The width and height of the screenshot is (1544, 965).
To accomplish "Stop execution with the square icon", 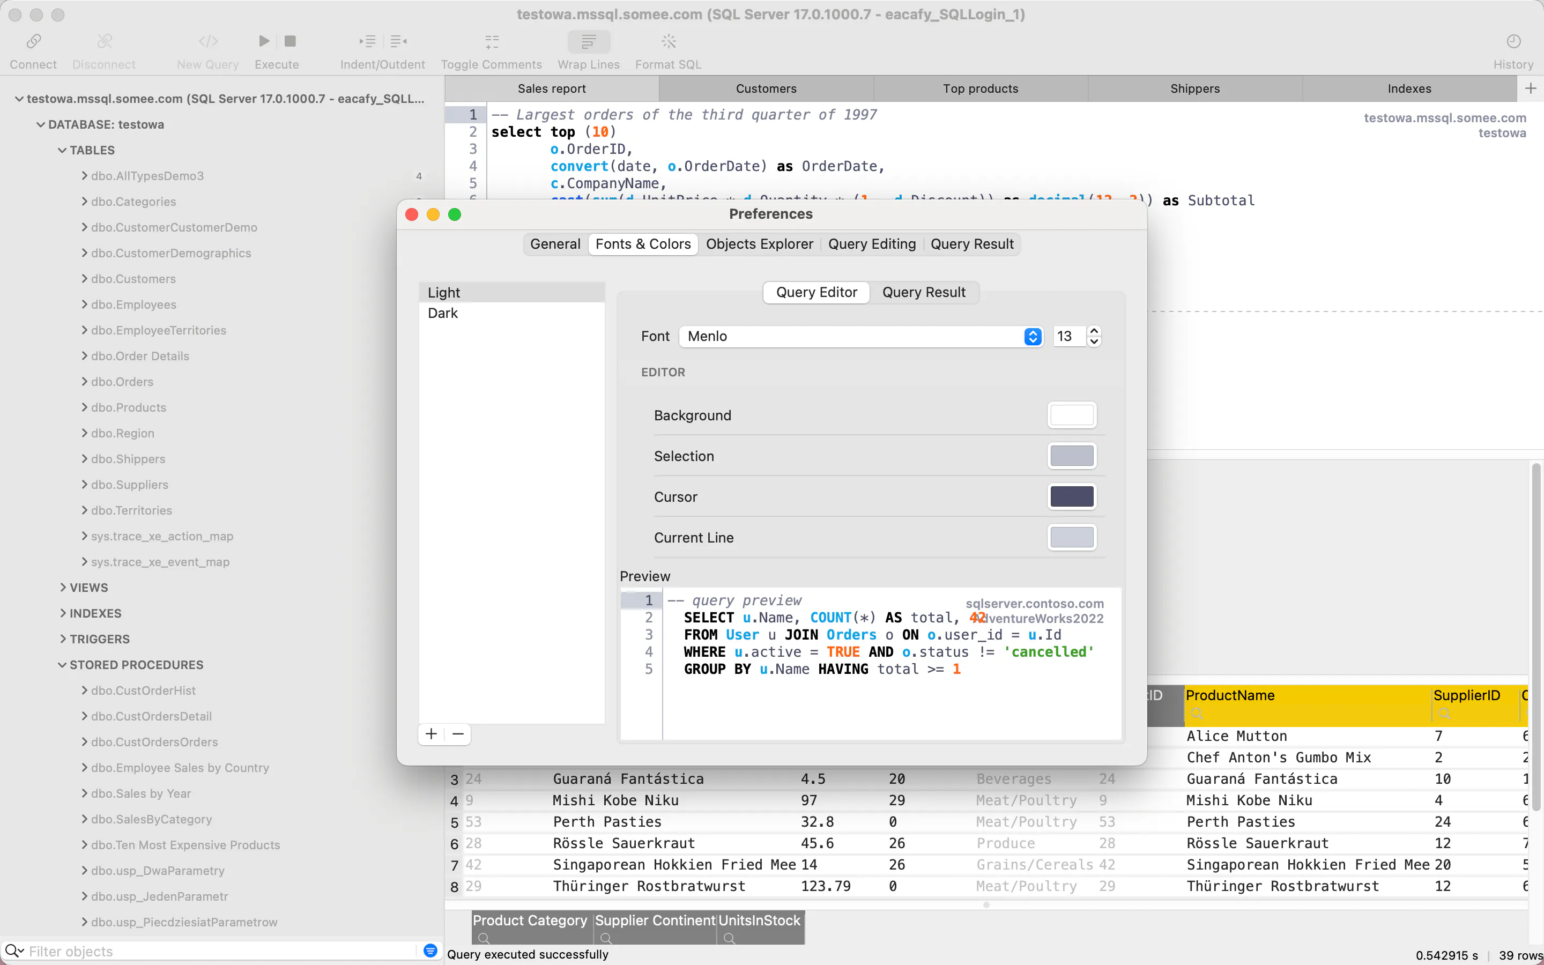I will 290,41.
